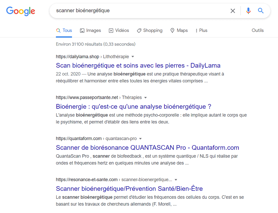Click the https://dailylama.shop breadcrumb URL

click(x=77, y=57)
